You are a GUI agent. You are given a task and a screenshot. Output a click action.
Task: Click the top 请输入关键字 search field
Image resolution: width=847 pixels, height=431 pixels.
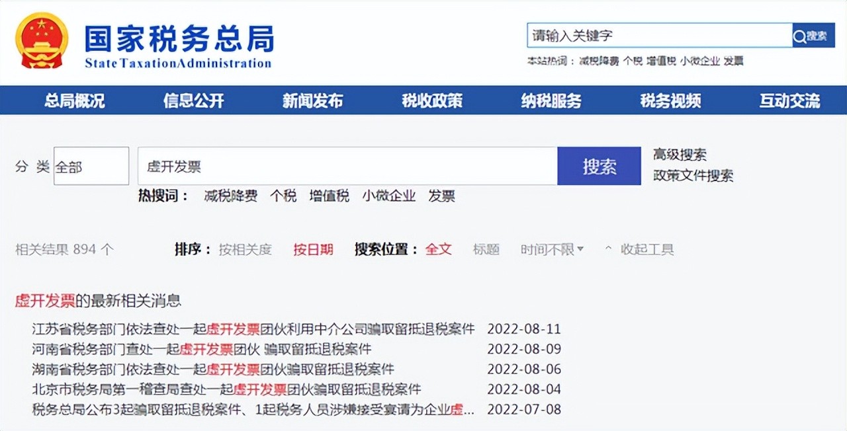coord(659,36)
